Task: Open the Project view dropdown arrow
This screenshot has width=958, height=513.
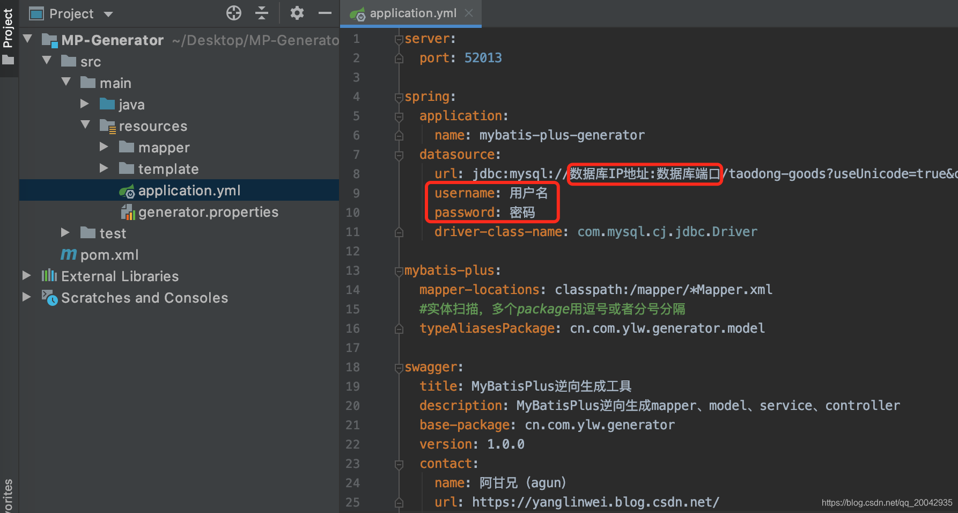Action: pos(108,14)
